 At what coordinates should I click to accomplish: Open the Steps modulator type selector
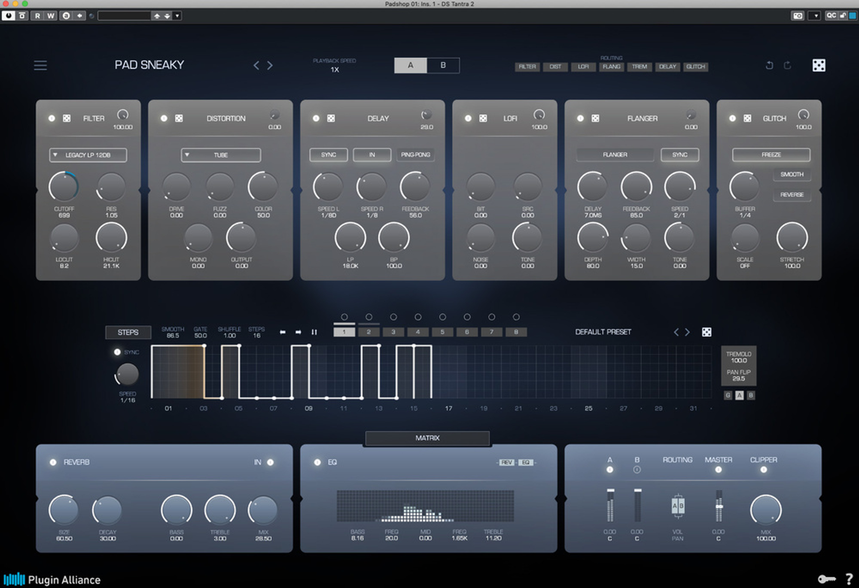coord(128,332)
